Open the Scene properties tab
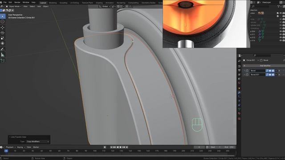Screen dimensions: 285x160 239,79
